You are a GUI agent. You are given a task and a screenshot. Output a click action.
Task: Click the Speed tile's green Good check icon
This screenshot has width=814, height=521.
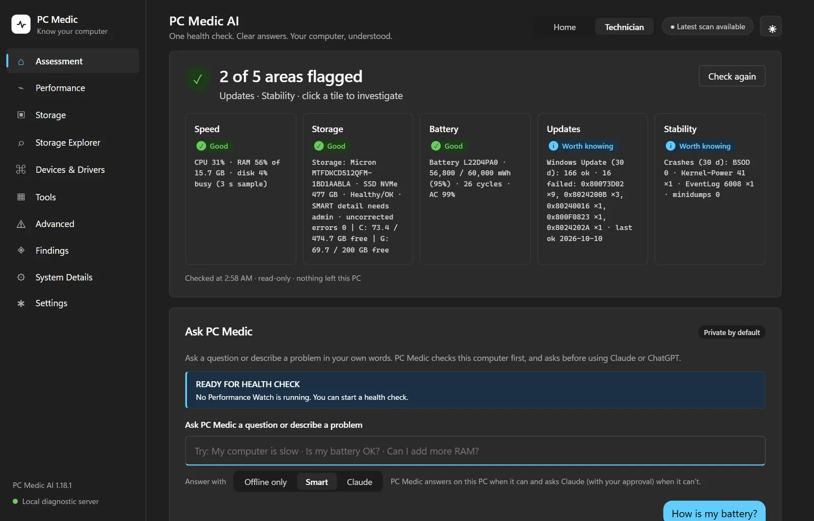click(x=201, y=146)
